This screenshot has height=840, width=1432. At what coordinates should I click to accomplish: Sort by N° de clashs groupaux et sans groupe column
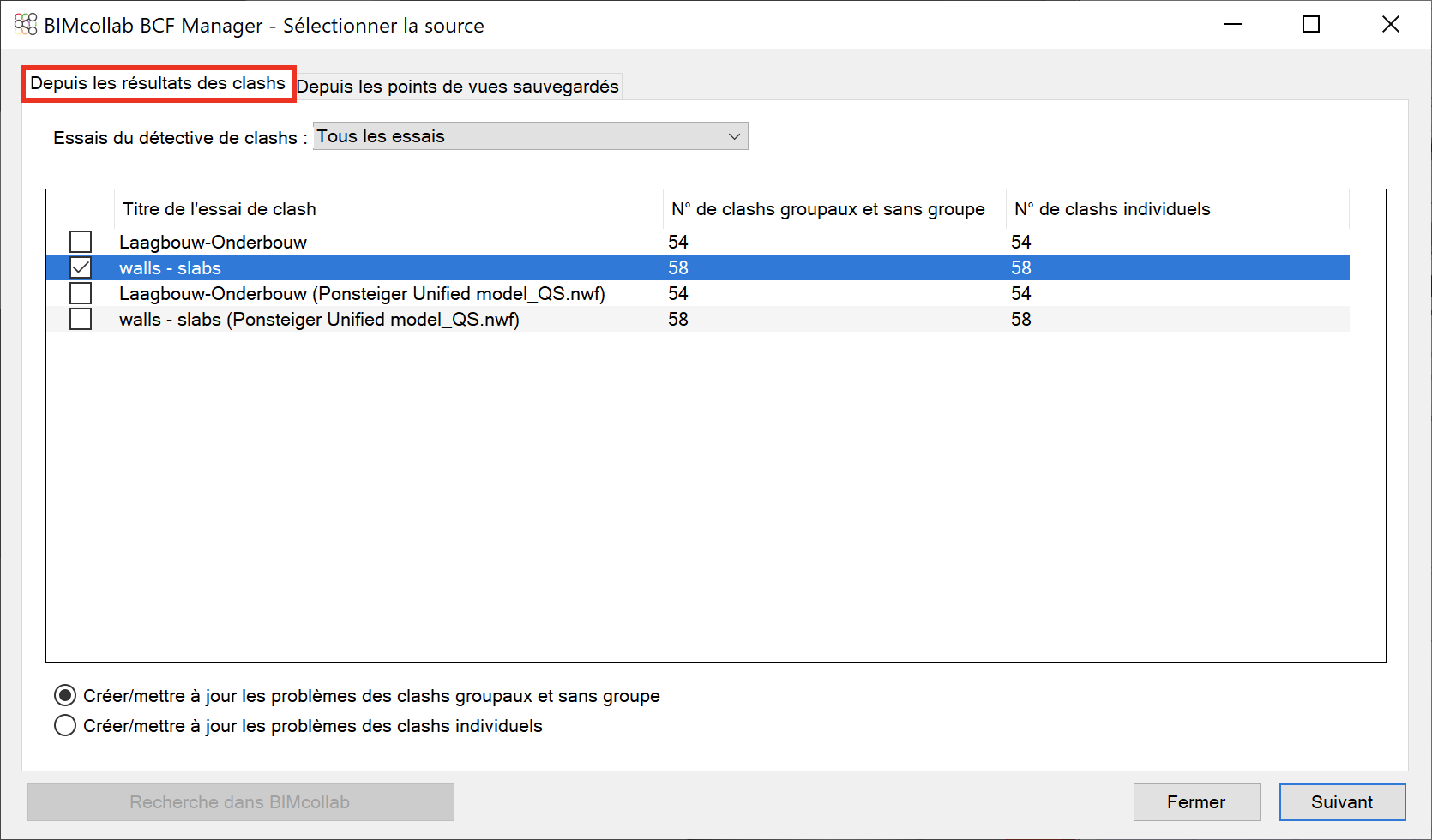834,209
